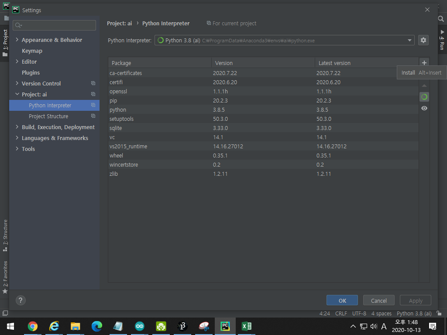
Task: Select the setuptools package row
Action: (263, 119)
